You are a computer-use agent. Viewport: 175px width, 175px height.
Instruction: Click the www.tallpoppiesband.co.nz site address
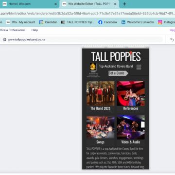point(26,39)
